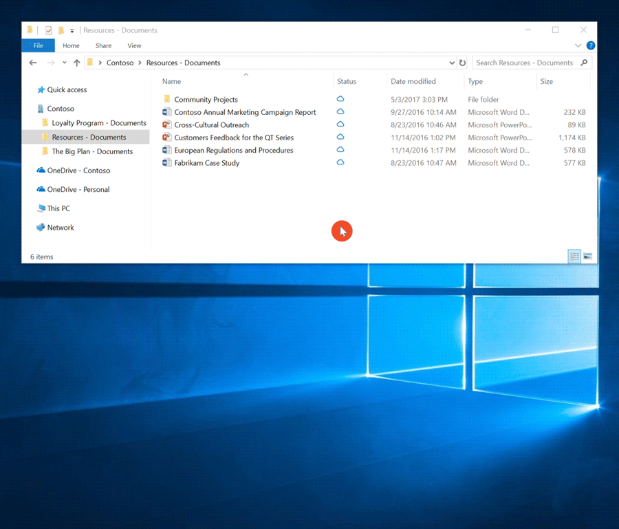
Task: Enable the details view layout
Action: [574, 257]
